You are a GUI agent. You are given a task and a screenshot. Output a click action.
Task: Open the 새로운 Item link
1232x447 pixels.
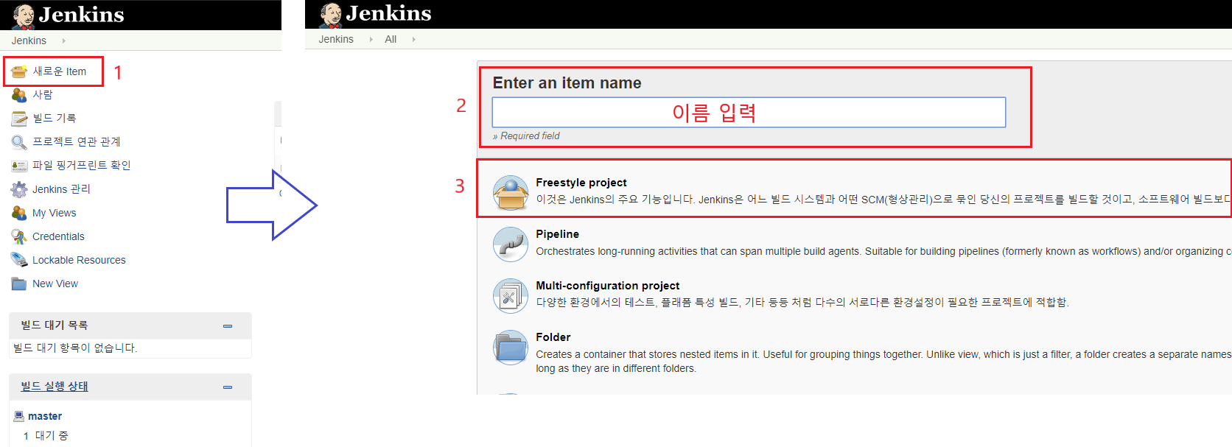(60, 71)
